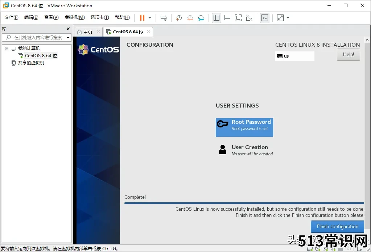Click the "Complete!" status text
This screenshot has height=252, width=371.
click(x=135, y=197)
